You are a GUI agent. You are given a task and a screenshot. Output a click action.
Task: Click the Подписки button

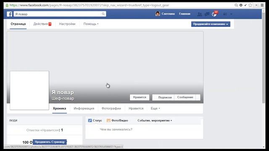click(x=163, y=97)
